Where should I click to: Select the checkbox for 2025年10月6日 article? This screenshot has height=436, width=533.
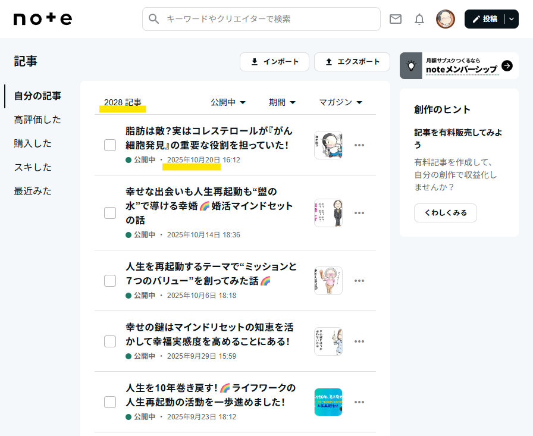(110, 281)
